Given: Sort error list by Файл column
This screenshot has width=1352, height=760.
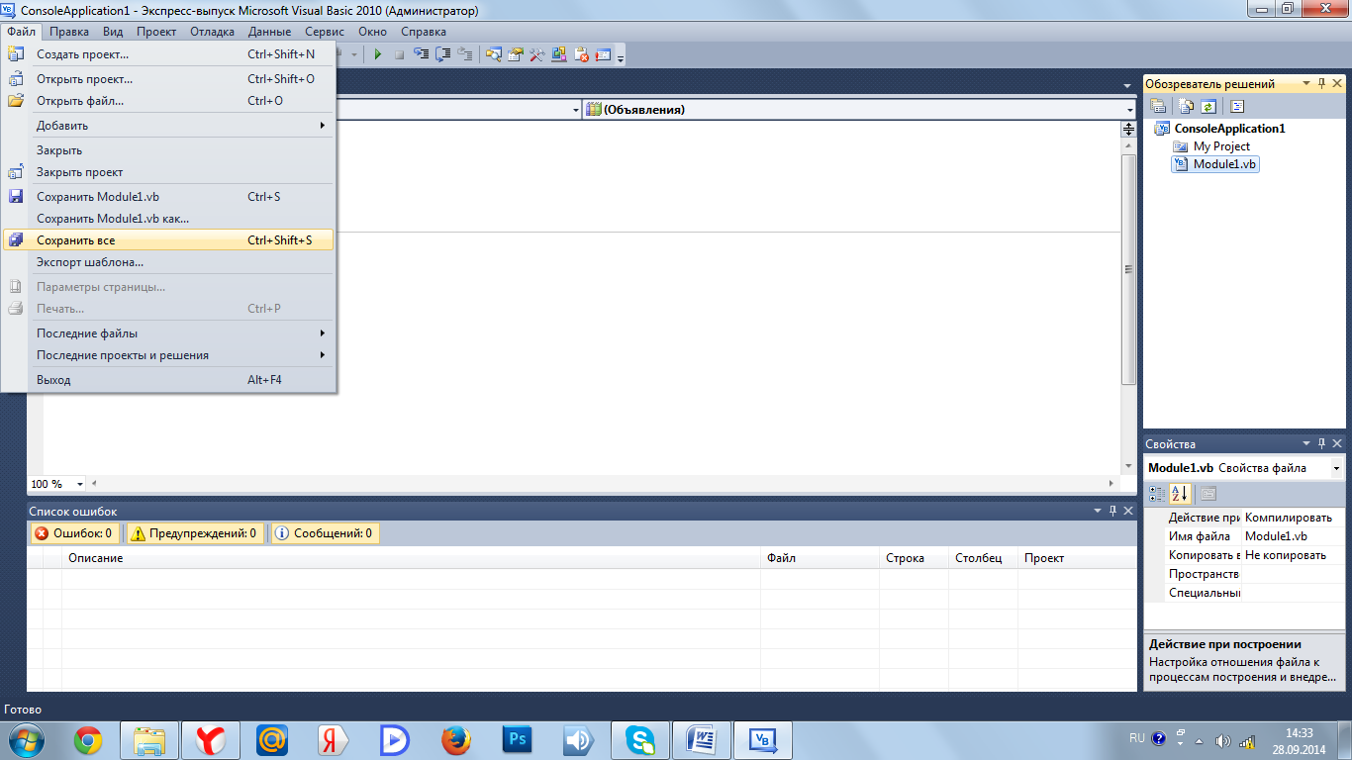Looking at the screenshot, I should tap(820, 558).
